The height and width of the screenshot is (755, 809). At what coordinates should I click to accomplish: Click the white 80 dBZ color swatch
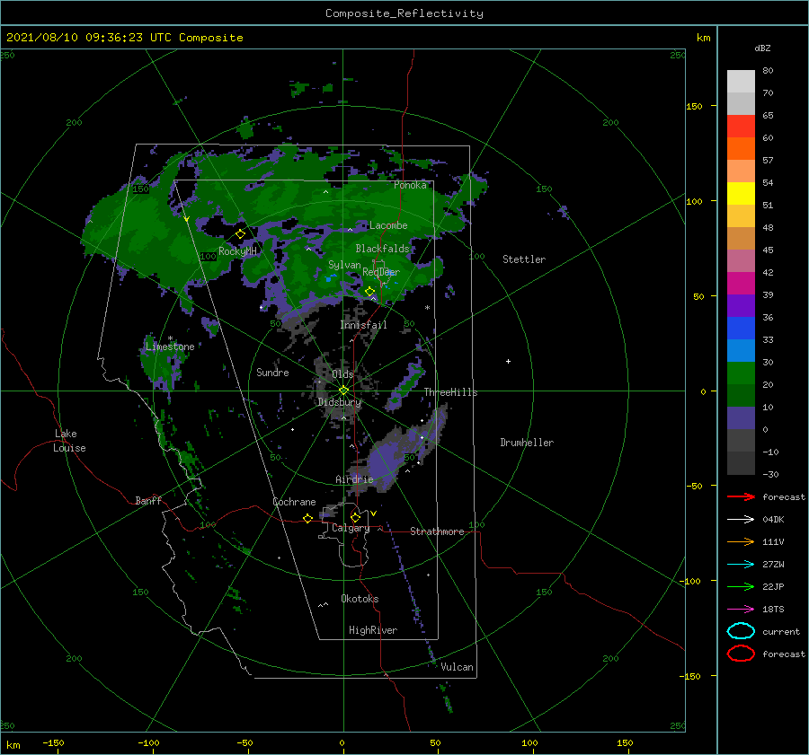click(x=741, y=81)
